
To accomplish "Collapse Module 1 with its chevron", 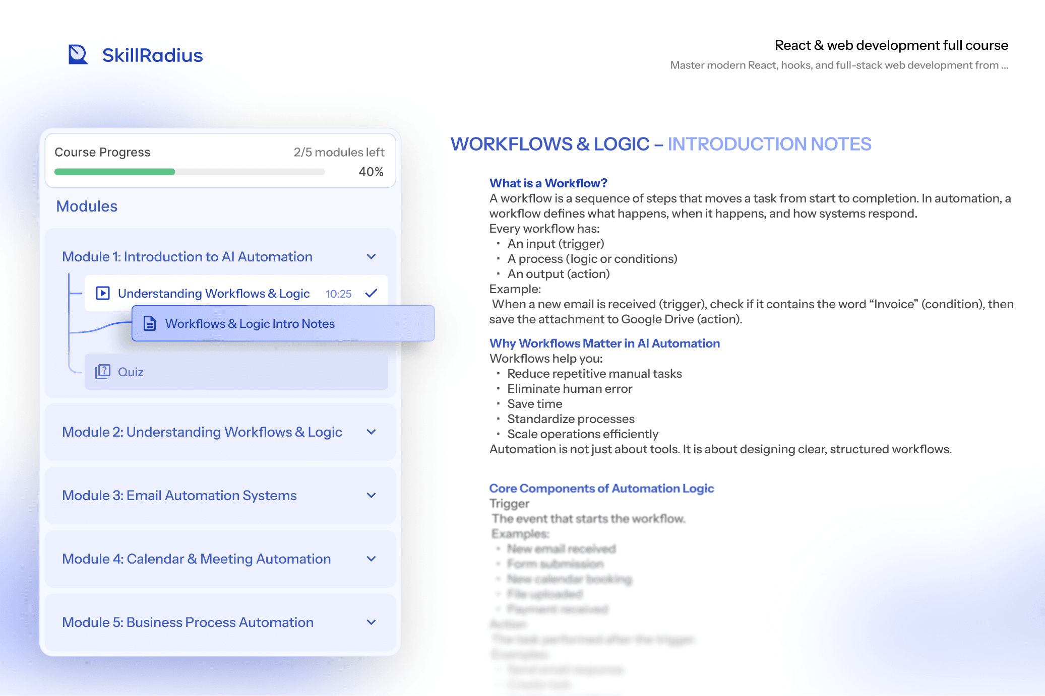I will 372,257.
